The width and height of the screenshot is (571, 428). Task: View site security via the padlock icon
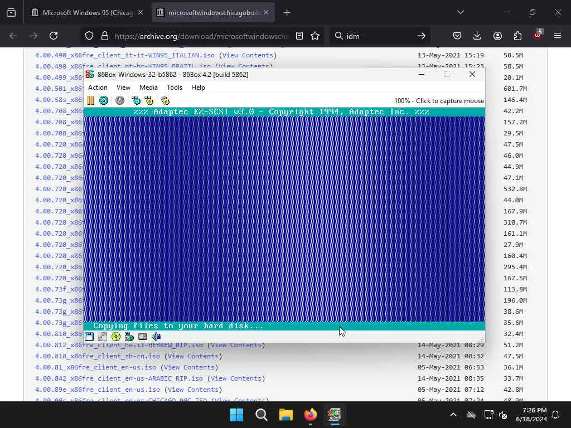click(x=105, y=36)
